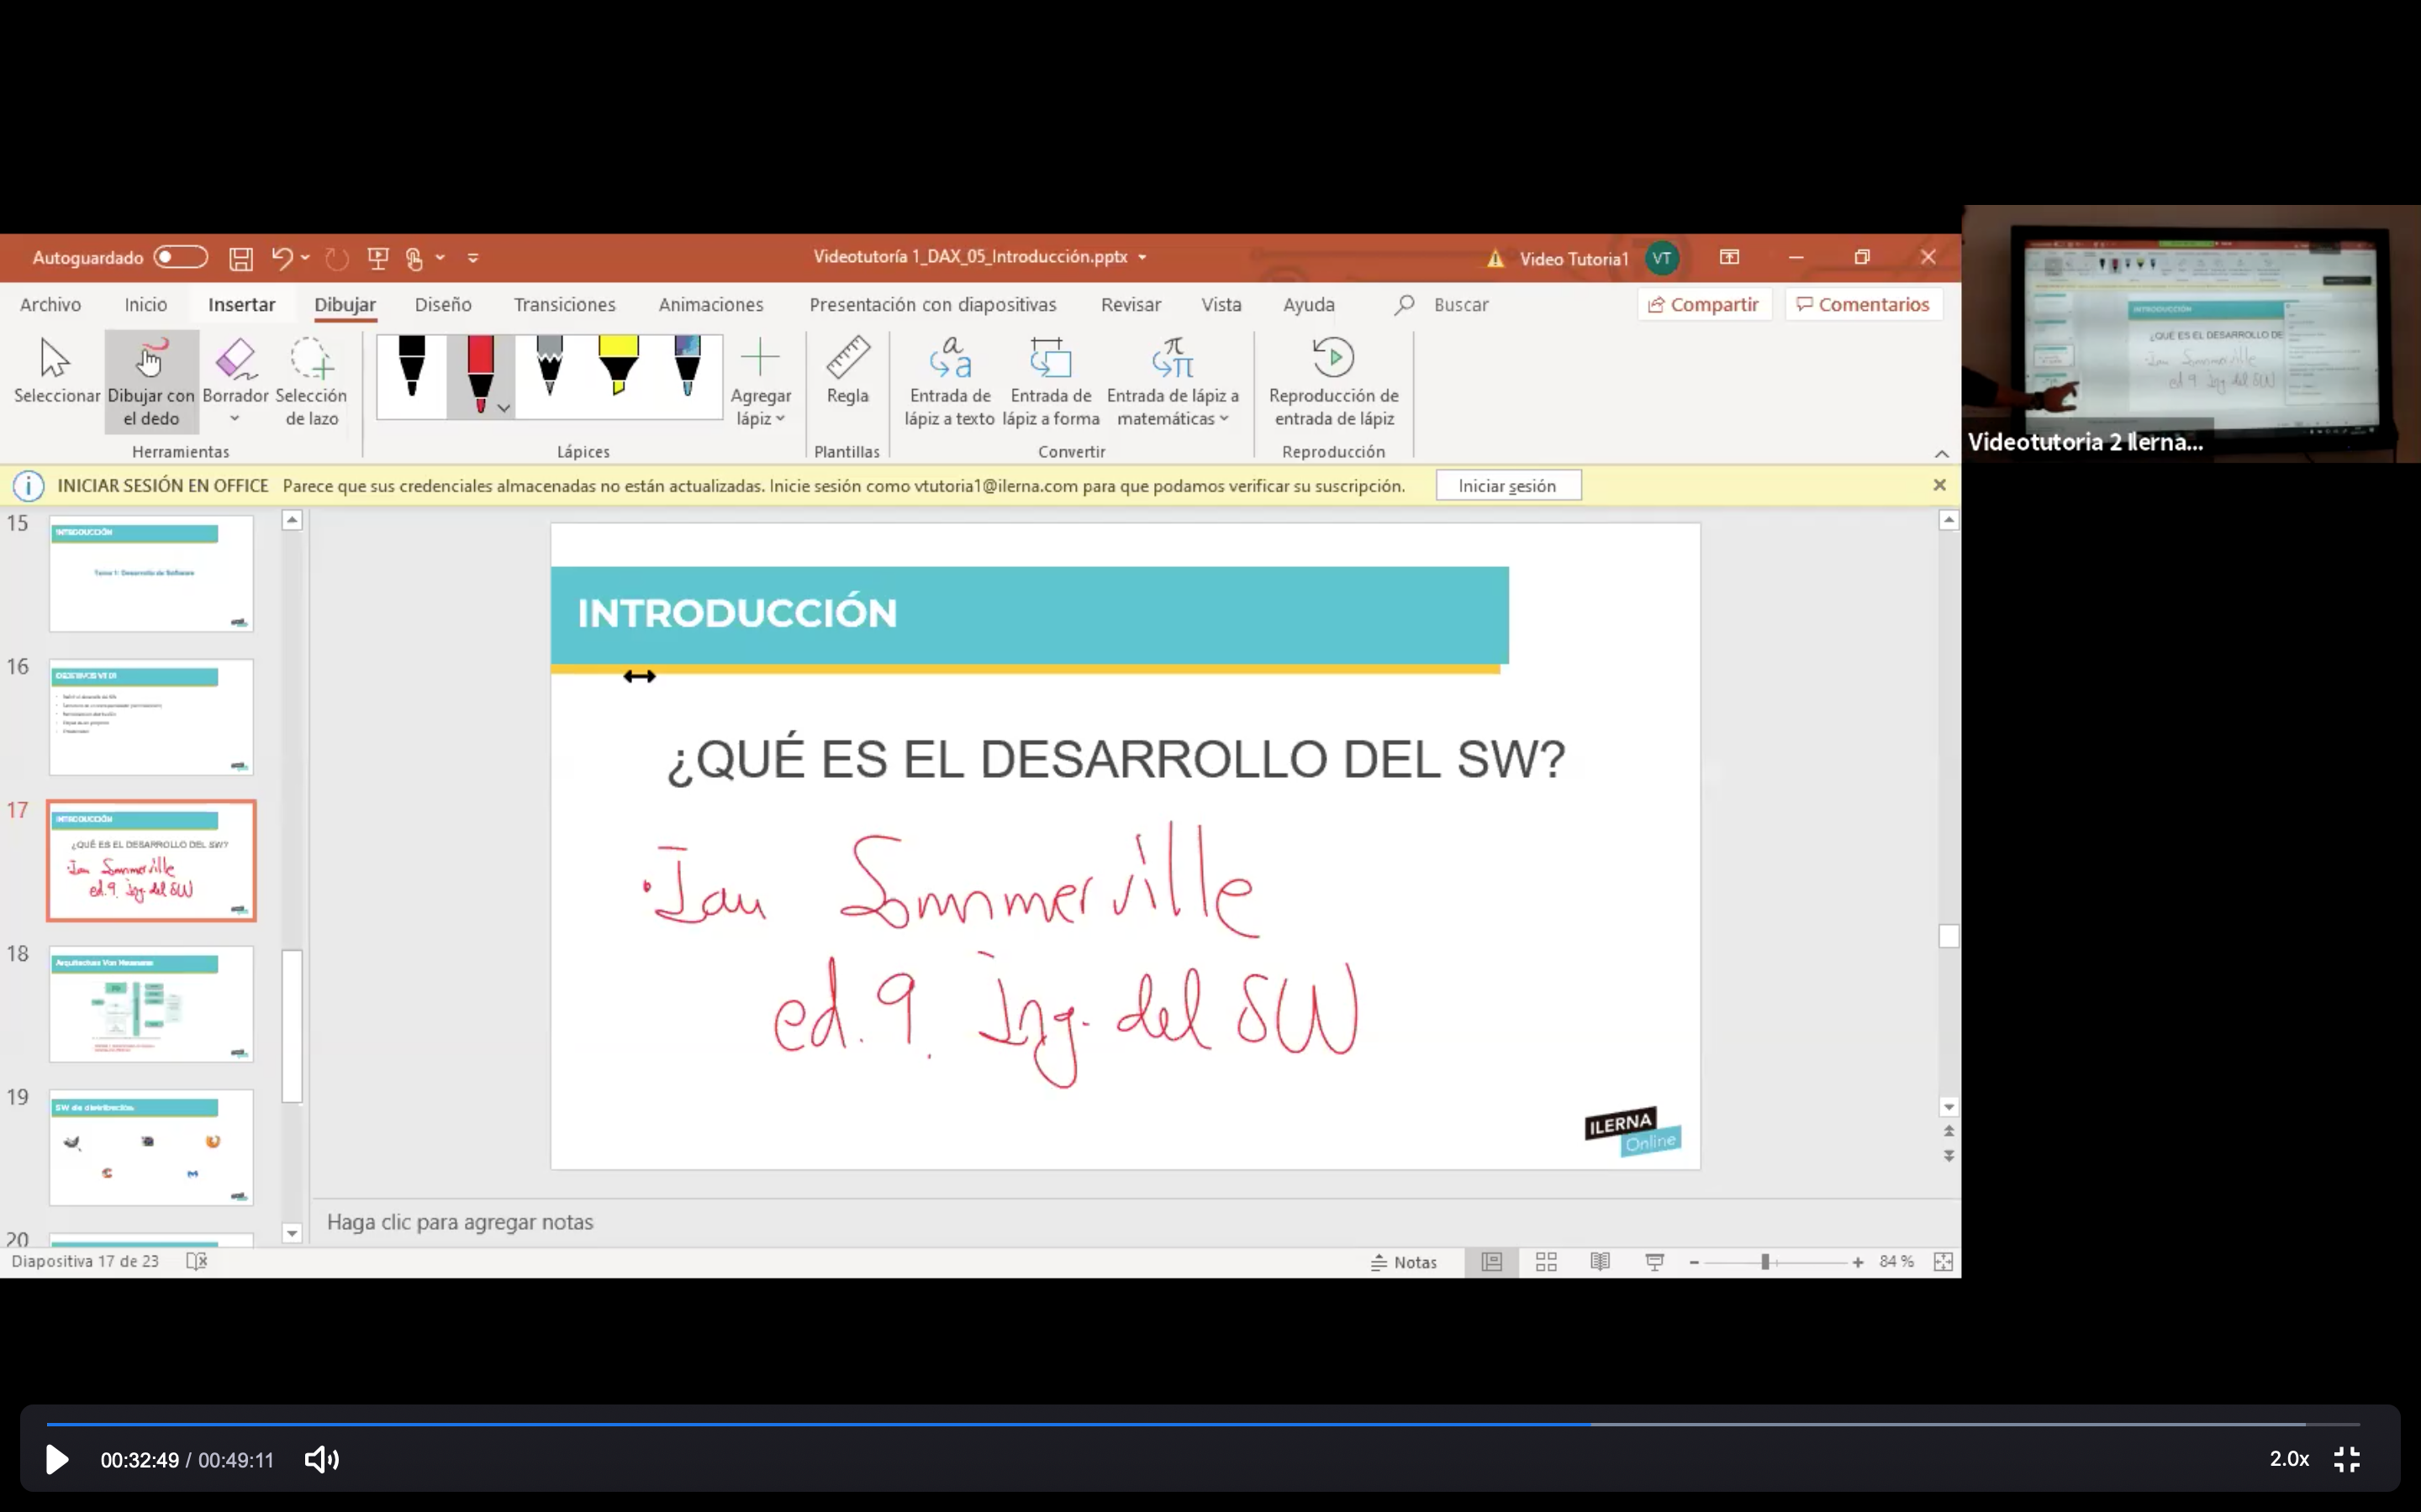Click the save disk icon
The image size is (2421, 1512).
[241, 259]
